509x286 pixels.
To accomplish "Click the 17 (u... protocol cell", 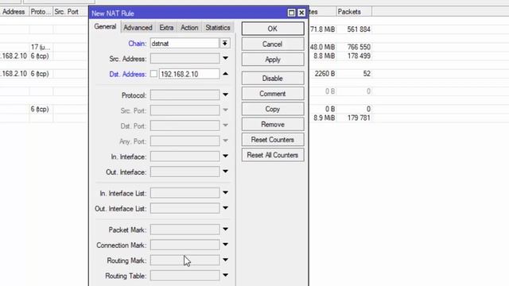I will [41, 47].
